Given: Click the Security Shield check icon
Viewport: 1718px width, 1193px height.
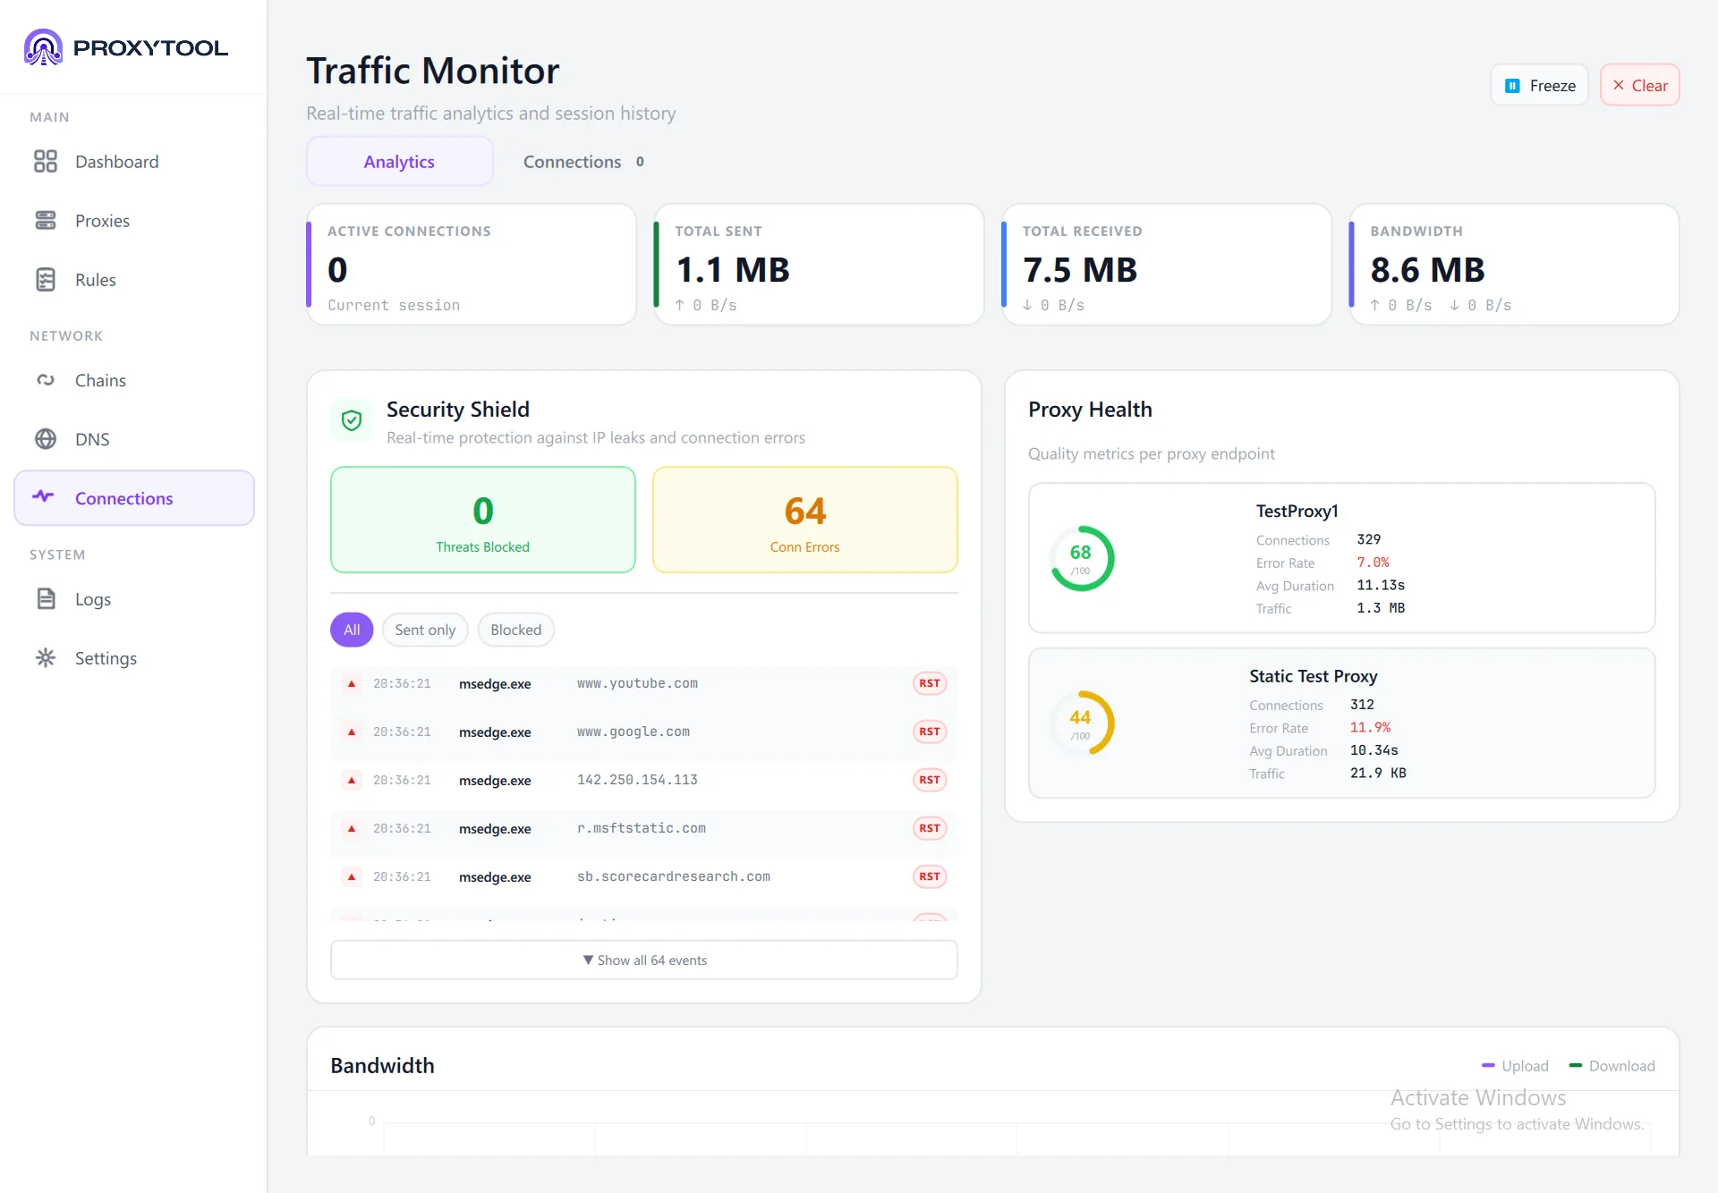Looking at the screenshot, I should (352, 420).
